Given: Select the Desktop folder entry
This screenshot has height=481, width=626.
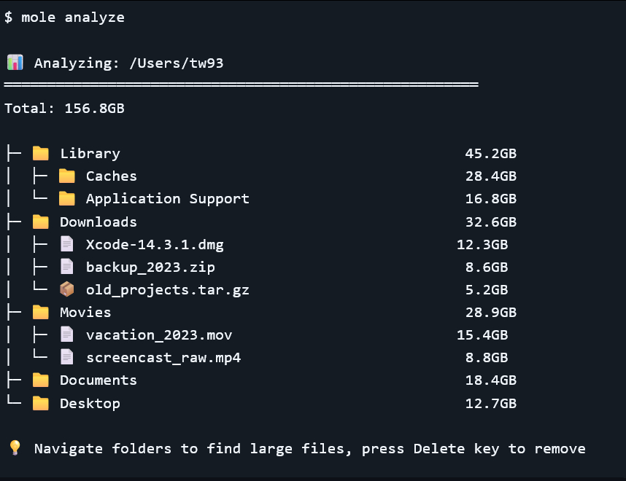Looking at the screenshot, I should point(90,403).
